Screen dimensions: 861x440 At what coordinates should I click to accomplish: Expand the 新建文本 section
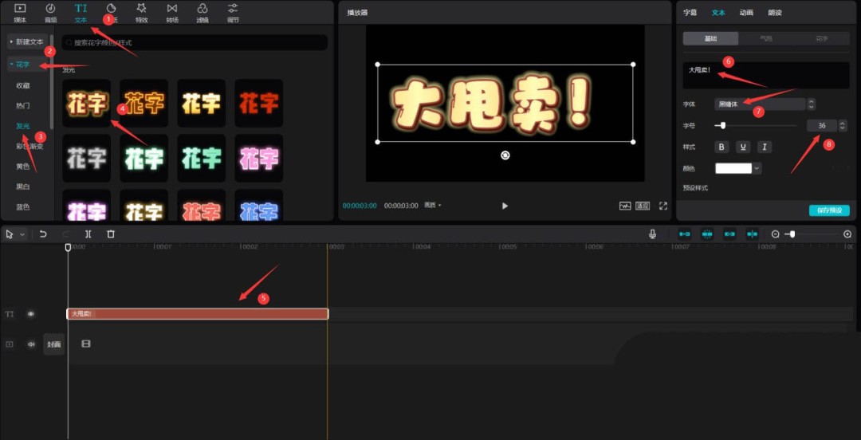click(x=27, y=41)
